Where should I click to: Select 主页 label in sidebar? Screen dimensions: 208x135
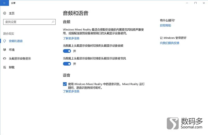pos(12,13)
